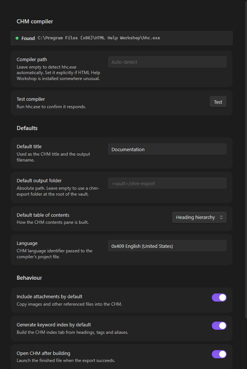This screenshot has height=369, width=247.
Task: Focus the Compiler path Auto-detect field
Action: point(167,62)
